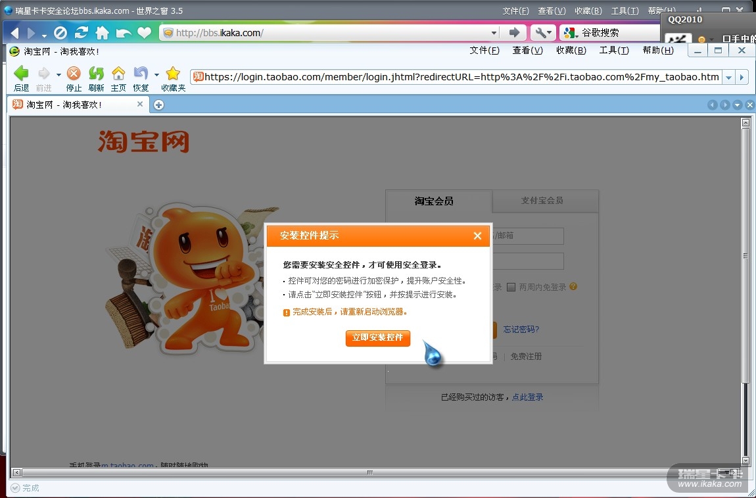The width and height of the screenshot is (756, 498).
Task: Close the 安装控件提示 dialog with X
Action: (477, 236)
